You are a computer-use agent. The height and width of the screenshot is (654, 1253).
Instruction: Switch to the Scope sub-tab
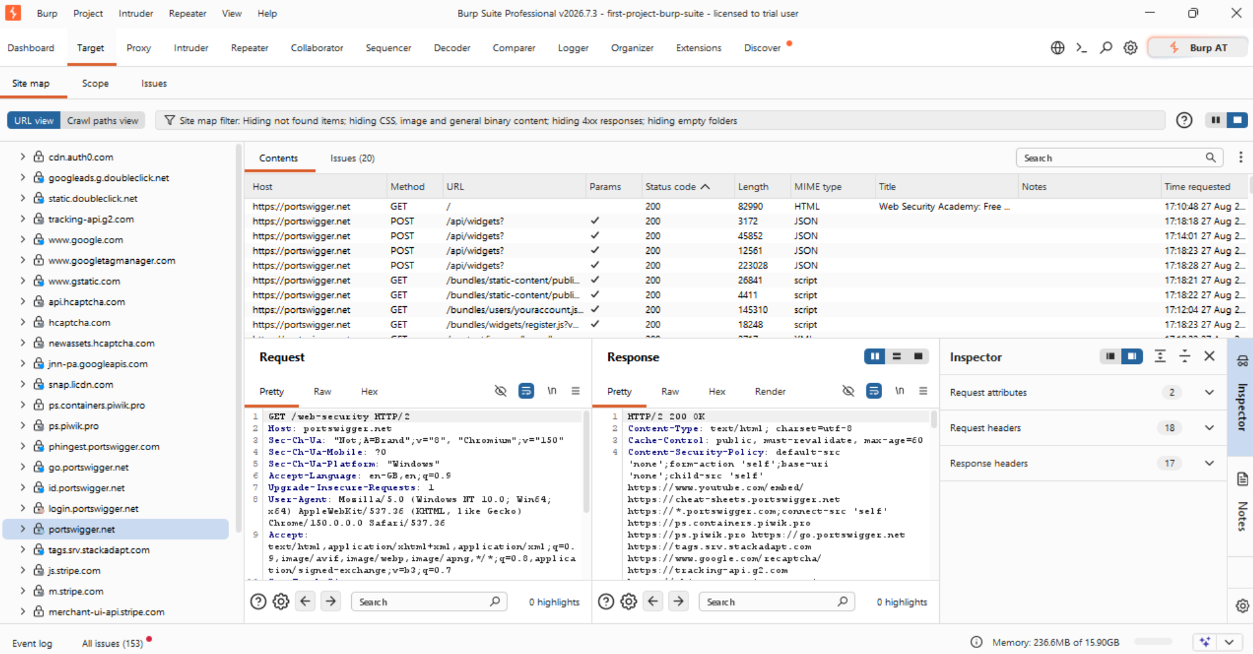pyautogui.click(x=95, y=83)
